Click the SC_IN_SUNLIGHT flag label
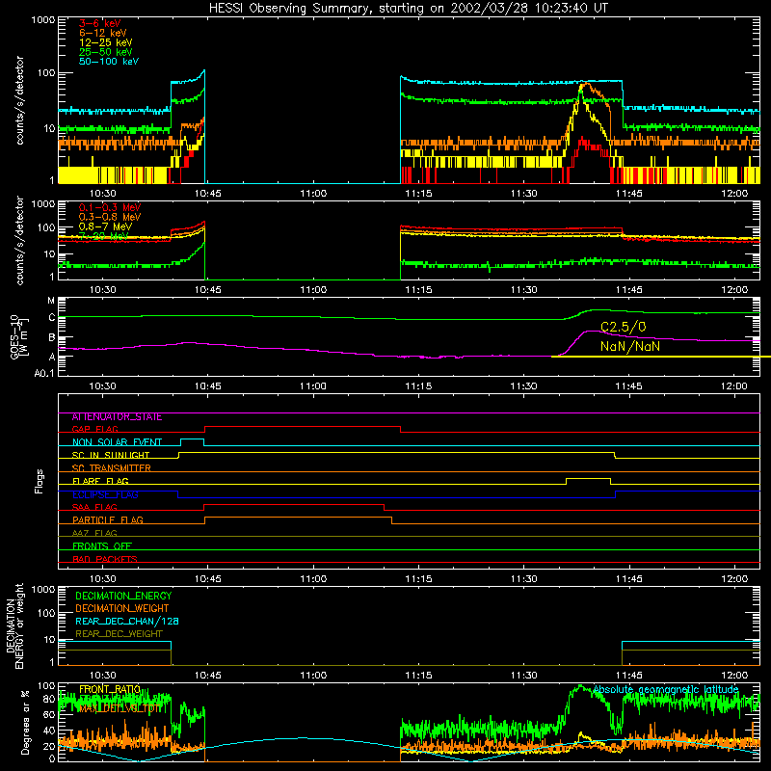This screenshot has width=771, height=771. (111, 455)
